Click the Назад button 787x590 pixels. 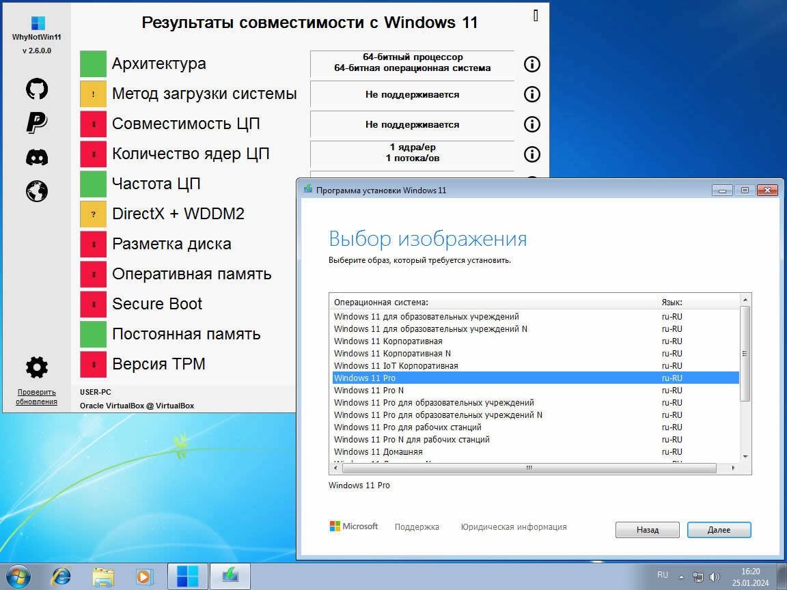click(648, 530)
